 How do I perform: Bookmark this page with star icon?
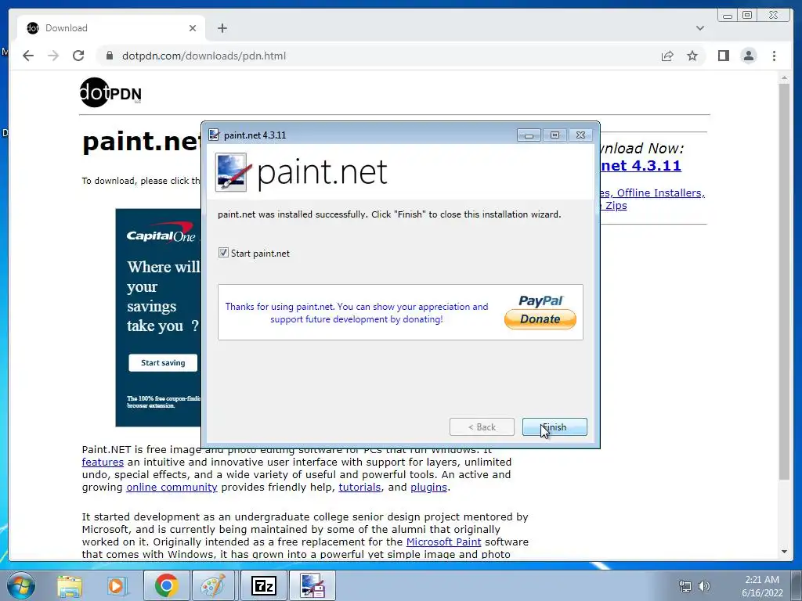pos(692,56)
